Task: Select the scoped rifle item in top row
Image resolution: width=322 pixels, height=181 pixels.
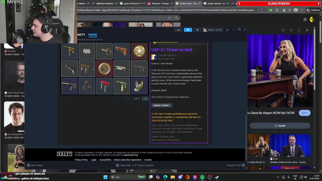Action: [104, 51]
